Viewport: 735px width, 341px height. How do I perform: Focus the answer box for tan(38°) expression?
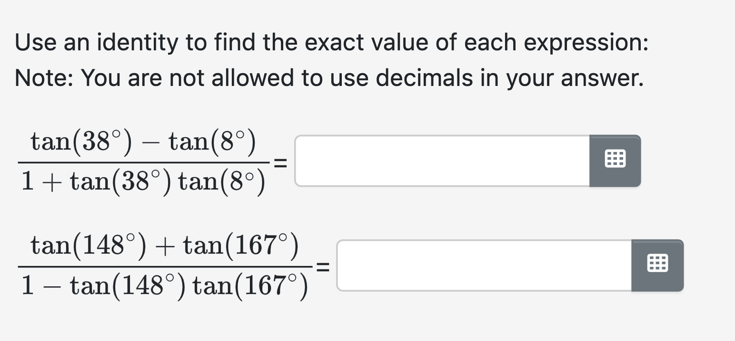[443, 161]
